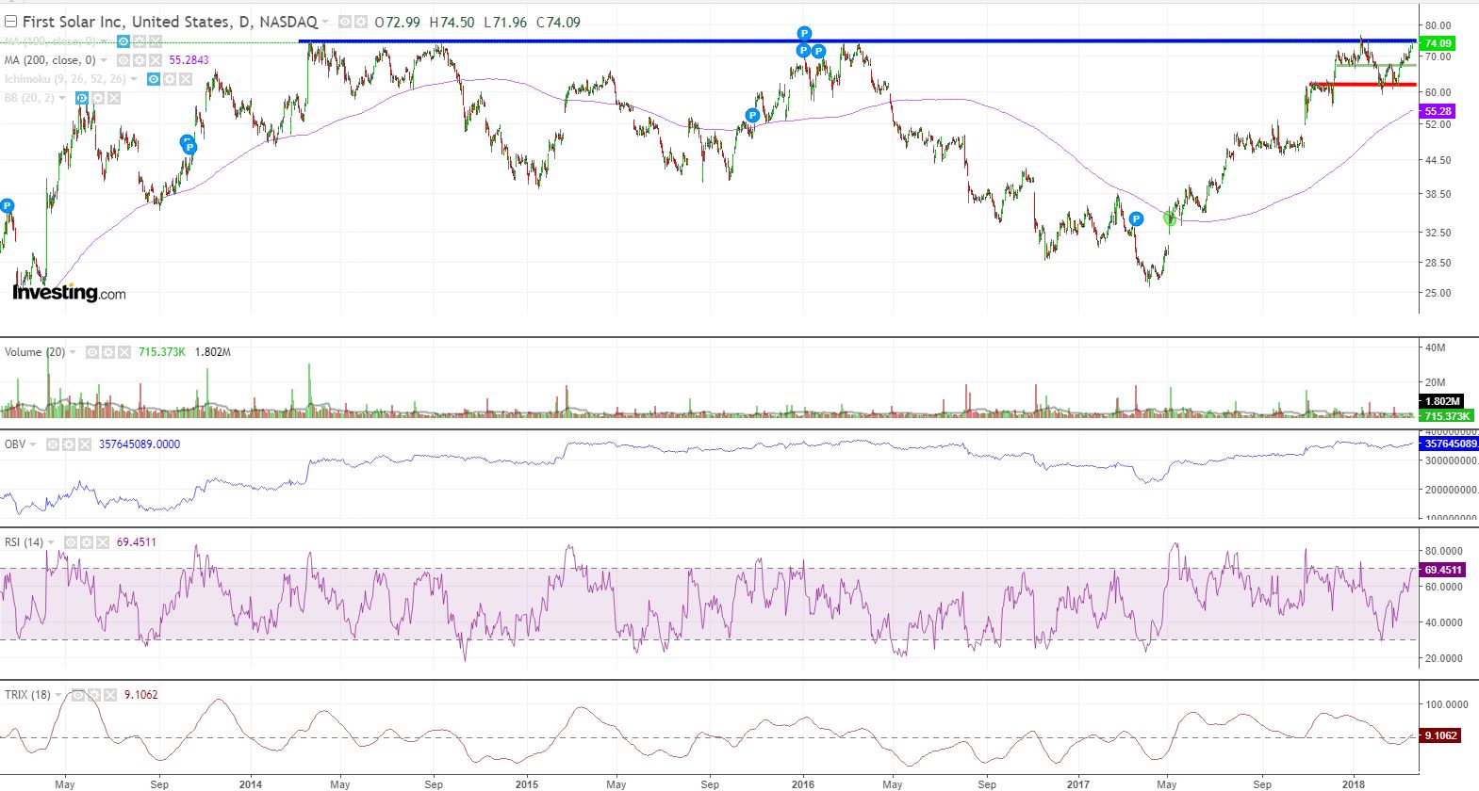Click the 1.802M volume label on axis
This screenshot has height=791, width=1479.
coord(1441,402)
